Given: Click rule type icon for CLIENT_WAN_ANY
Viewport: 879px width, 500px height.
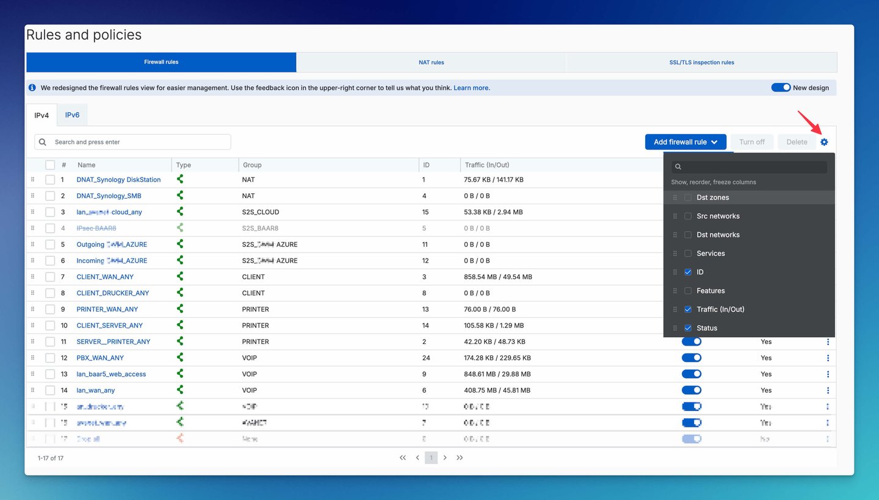Looking at the screenshot, I should tap(180, 276).
